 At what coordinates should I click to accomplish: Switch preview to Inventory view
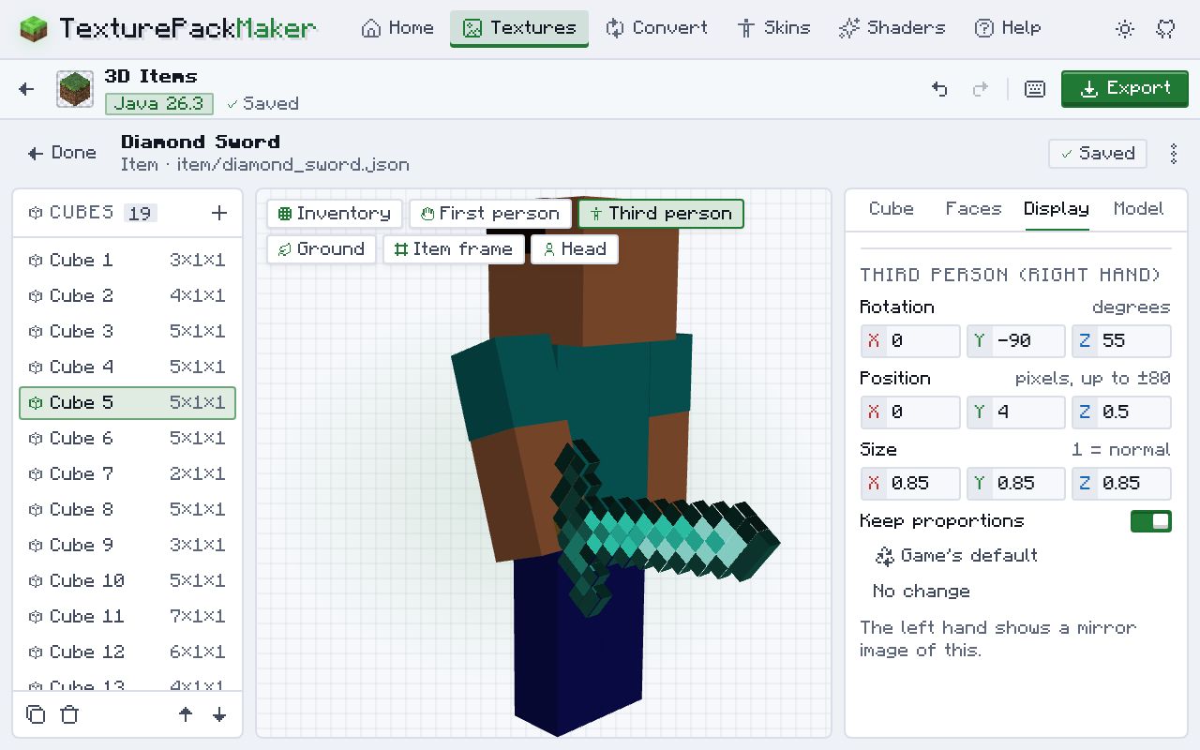point(335,214)
